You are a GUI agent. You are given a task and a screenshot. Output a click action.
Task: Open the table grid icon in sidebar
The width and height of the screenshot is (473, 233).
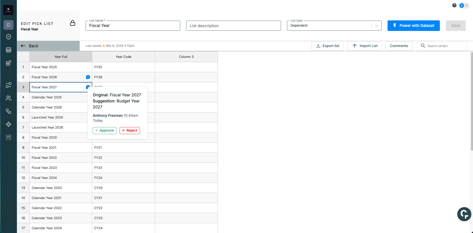[9, 50]
